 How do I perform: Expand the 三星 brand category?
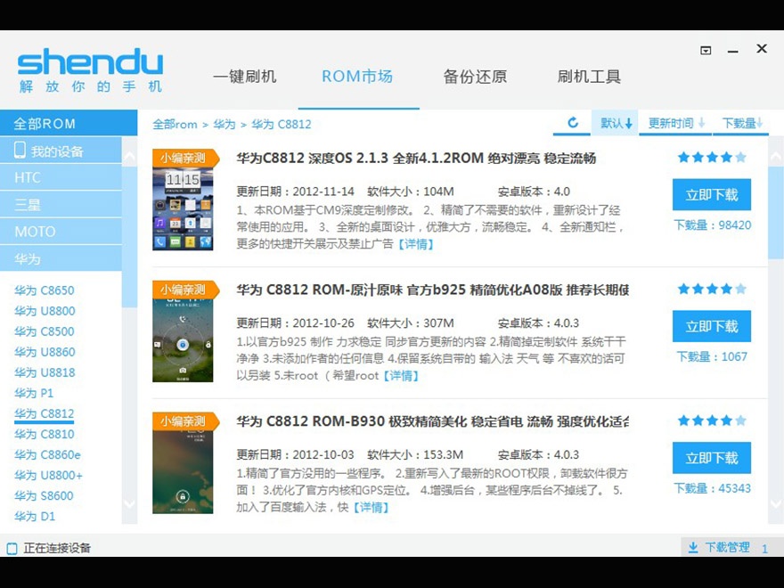(x=61, y=205)
